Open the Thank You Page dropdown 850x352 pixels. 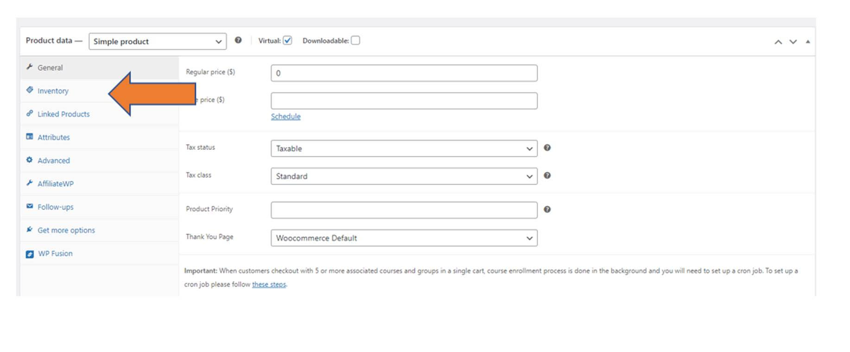coord(404,238)
